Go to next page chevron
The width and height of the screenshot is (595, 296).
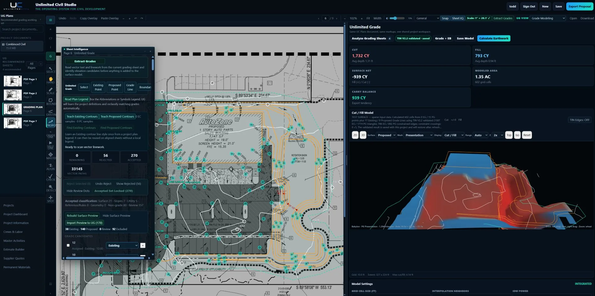coord(337,18)
